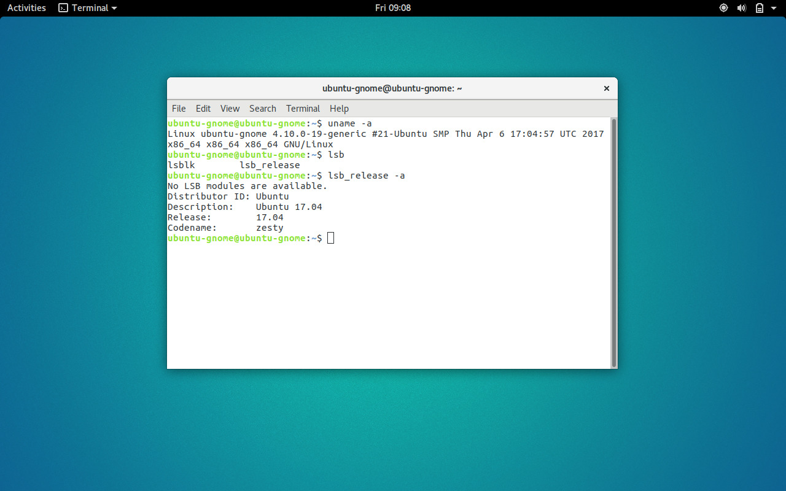Viewport: 786px width, 491px height.
Task: Click the lsb_release -a command text
Action: (x=365, y=175)
